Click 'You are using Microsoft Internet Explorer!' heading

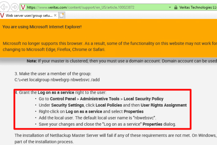coord(42,27)
